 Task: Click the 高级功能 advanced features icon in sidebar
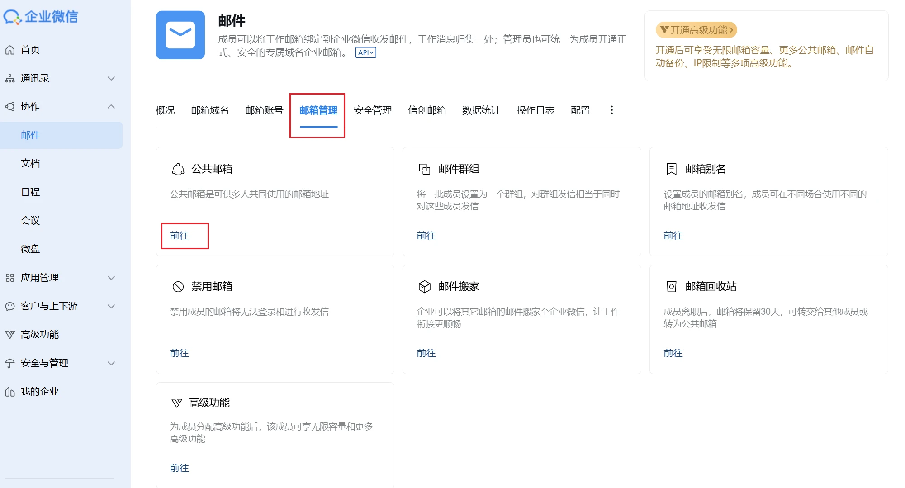point(10,334)
